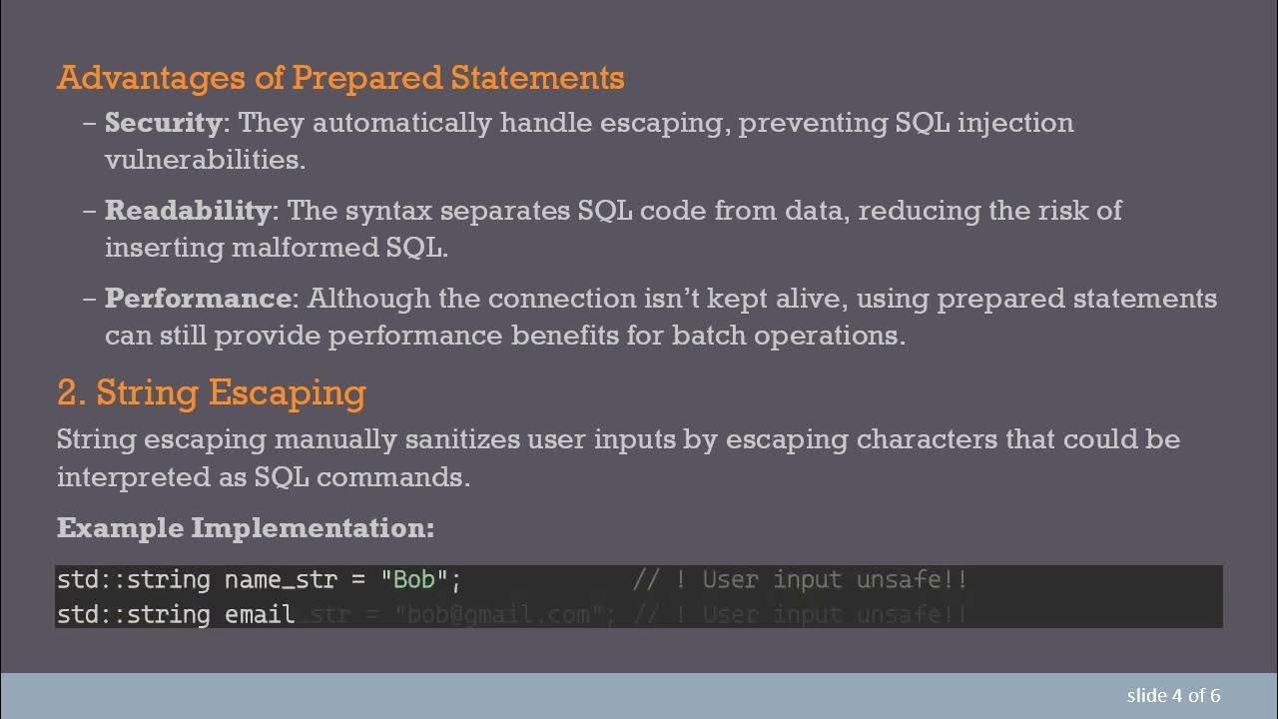Click the bold "Performance" bullet term
1278x719 pixels.
coord(197,299)
